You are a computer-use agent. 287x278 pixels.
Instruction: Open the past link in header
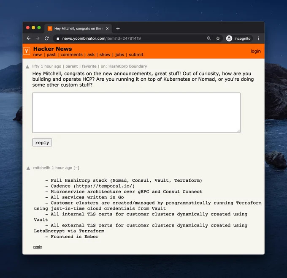click(x=51, y=55)
